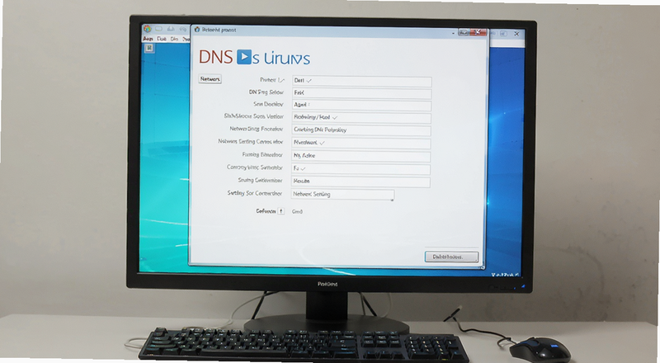This screenshot has height=363, width=660.
Task: Open the first menu in the background window menu bar
Action: point(148,39)
